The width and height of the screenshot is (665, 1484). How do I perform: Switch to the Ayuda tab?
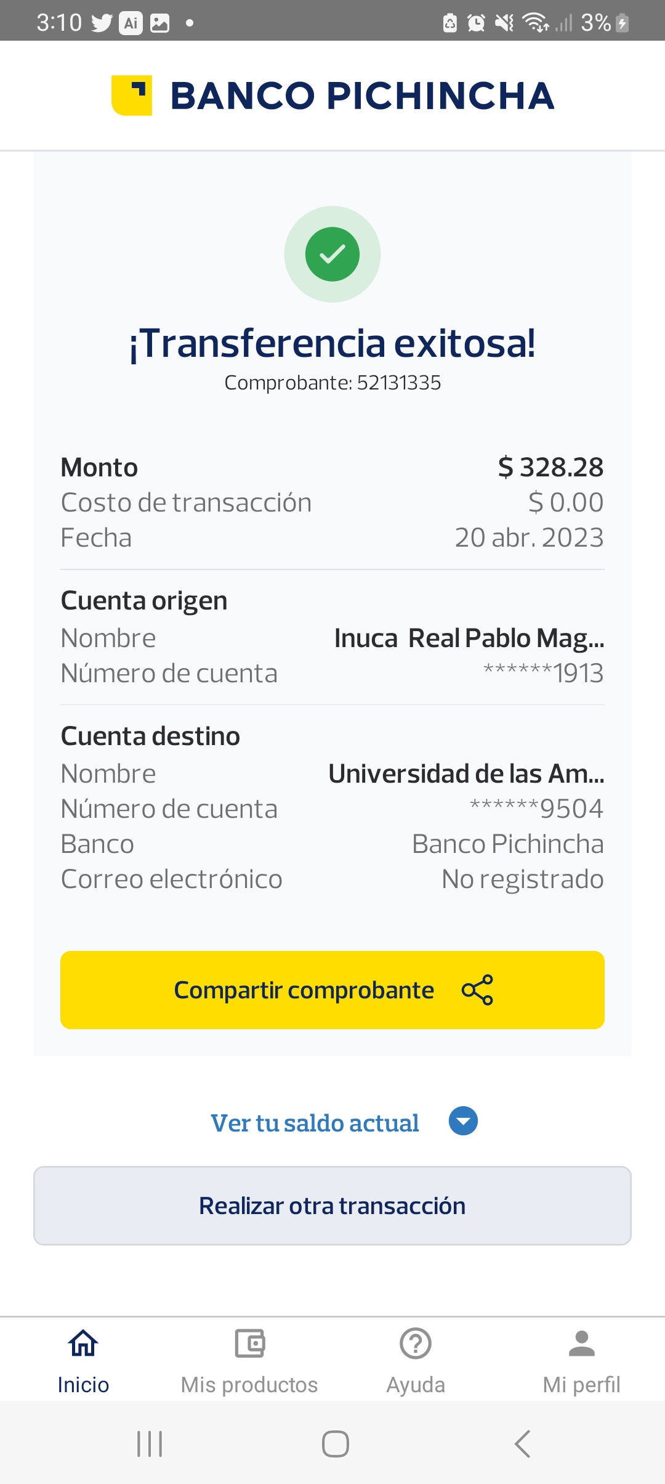(416, 1384)
